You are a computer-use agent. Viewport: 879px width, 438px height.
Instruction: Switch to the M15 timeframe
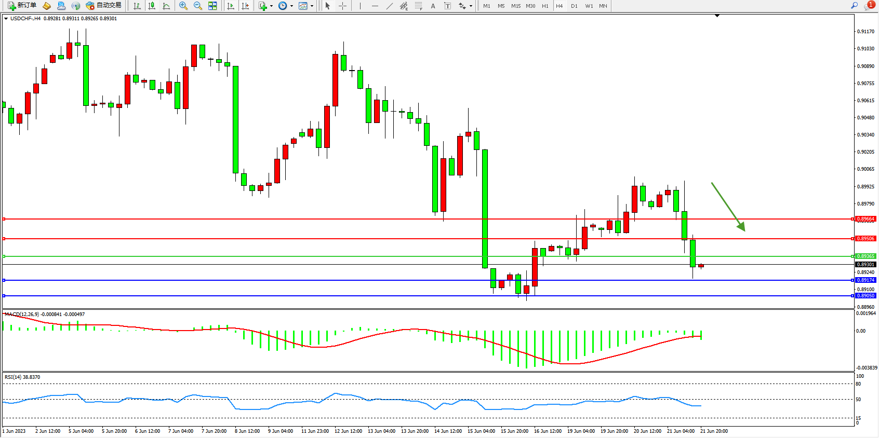515,6
